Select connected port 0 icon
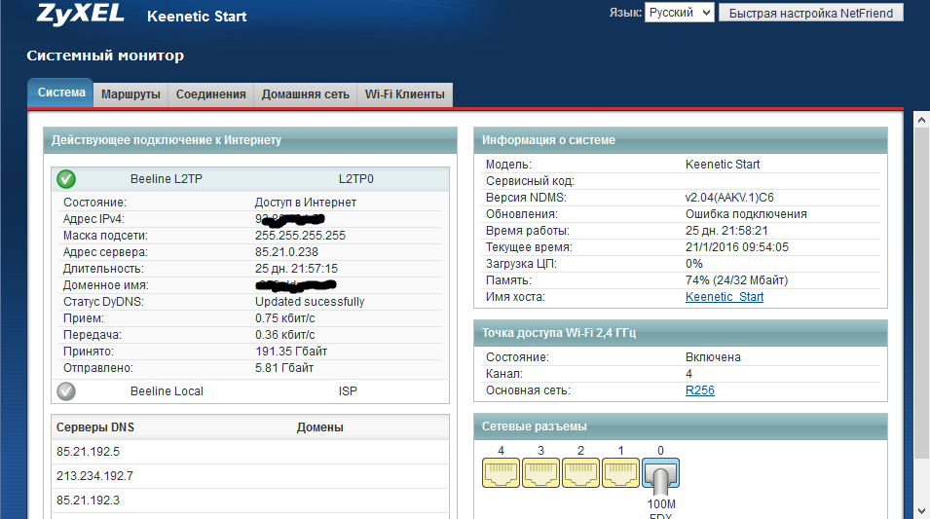This screenshot has height=519, width=930. tap(660, 474)
